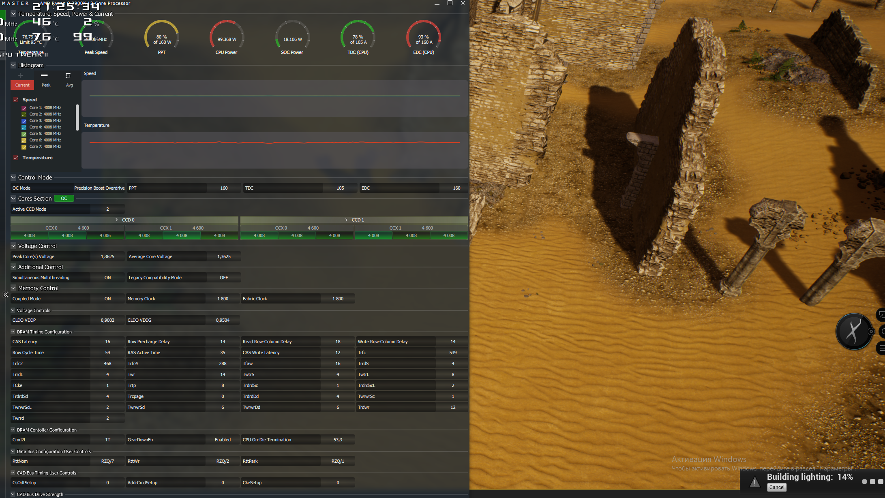Click the Peak Core(s) Voltage value 1,3625
Screen dimensions: 885x498
tap(107, 256)
